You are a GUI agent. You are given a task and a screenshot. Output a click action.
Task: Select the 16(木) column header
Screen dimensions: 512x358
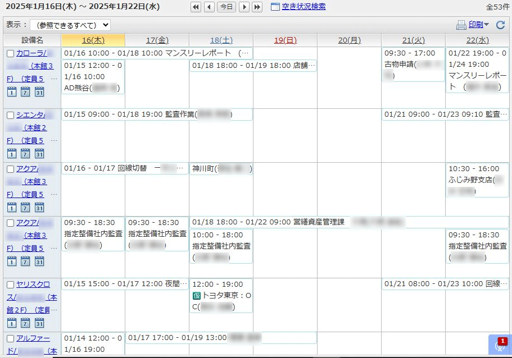(x=93, y=40)
